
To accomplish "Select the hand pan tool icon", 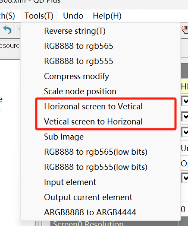I will click(x=185, y=30).
